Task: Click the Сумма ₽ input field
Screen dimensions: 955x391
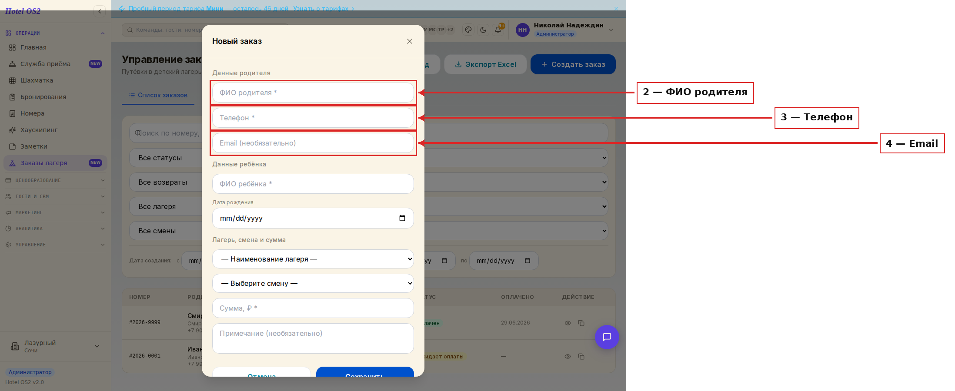Action: [x=313, y=308]
